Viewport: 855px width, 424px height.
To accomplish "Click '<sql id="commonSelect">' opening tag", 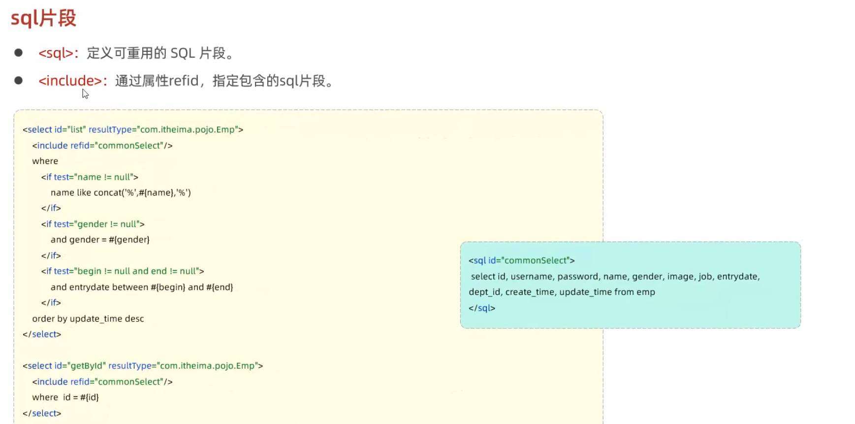I will click(x=522, y=261).
